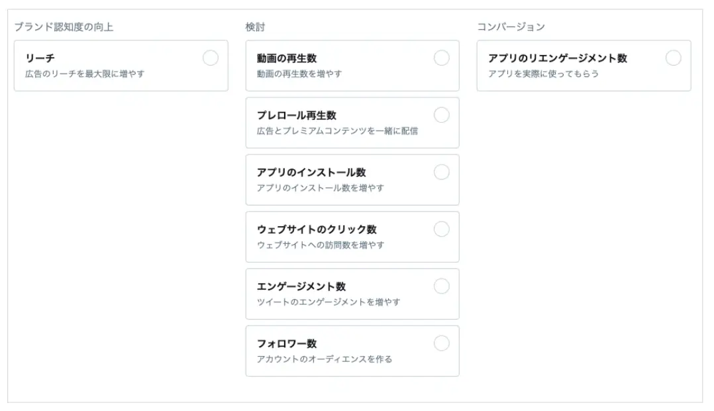This screenshot has width=714, height=411.
Task: Select the フォロワー数 radio button
Action: [x=441, y=343]
